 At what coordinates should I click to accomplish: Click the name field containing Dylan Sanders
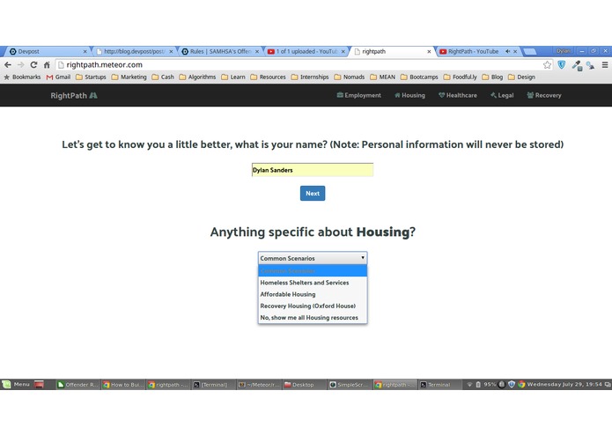tap(313, 170)
